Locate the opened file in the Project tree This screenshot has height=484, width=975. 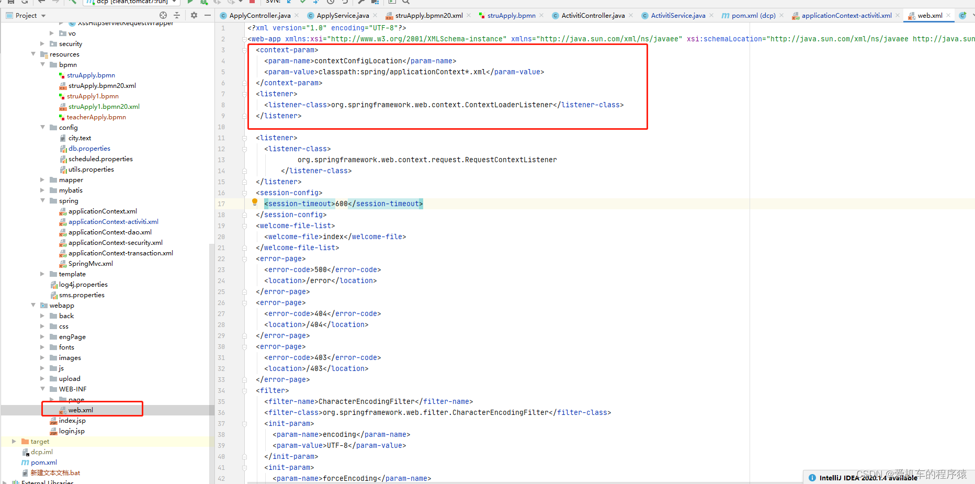[163, 15]
